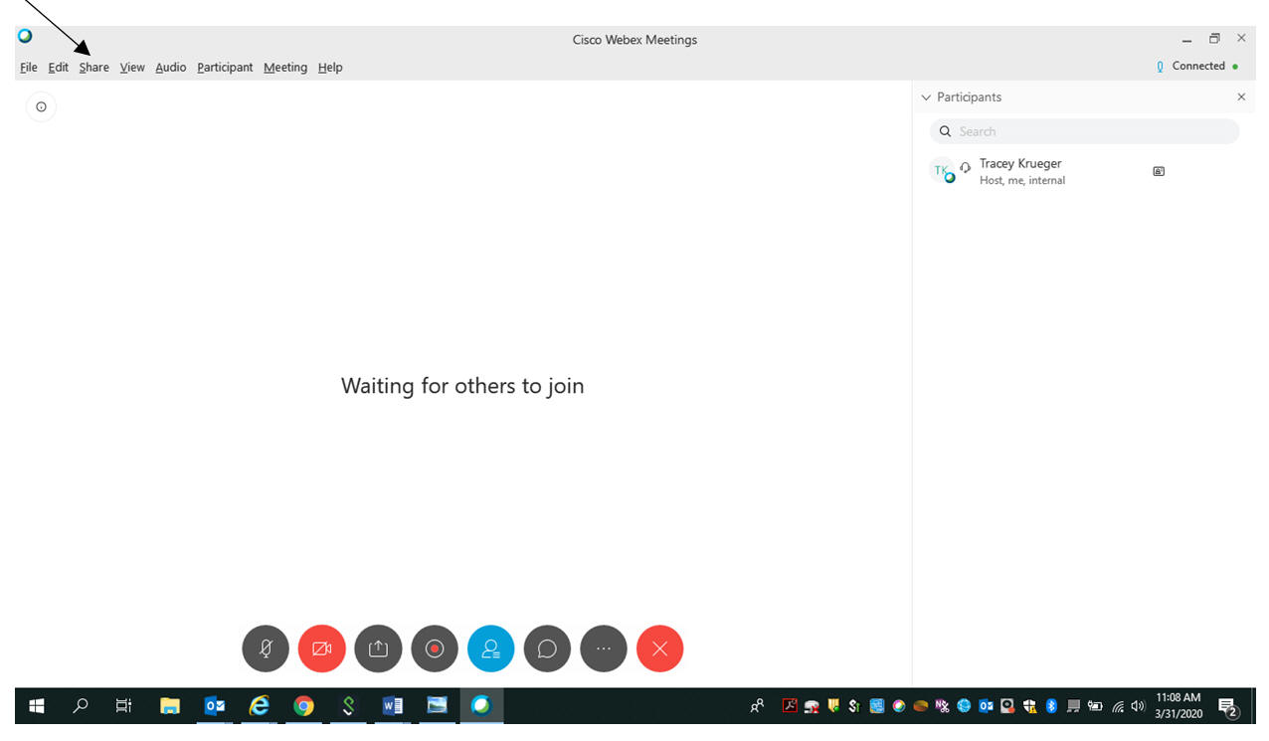The height and width of the screenshot is (741, 1269).
Task: Click the participant Search field
Action: 1084,131
